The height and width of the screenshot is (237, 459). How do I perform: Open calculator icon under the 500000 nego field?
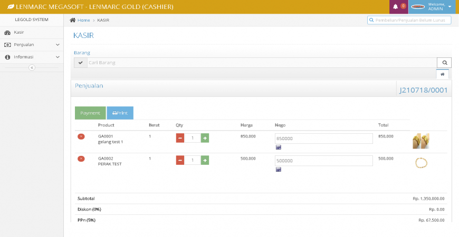(x=279, y=170)
